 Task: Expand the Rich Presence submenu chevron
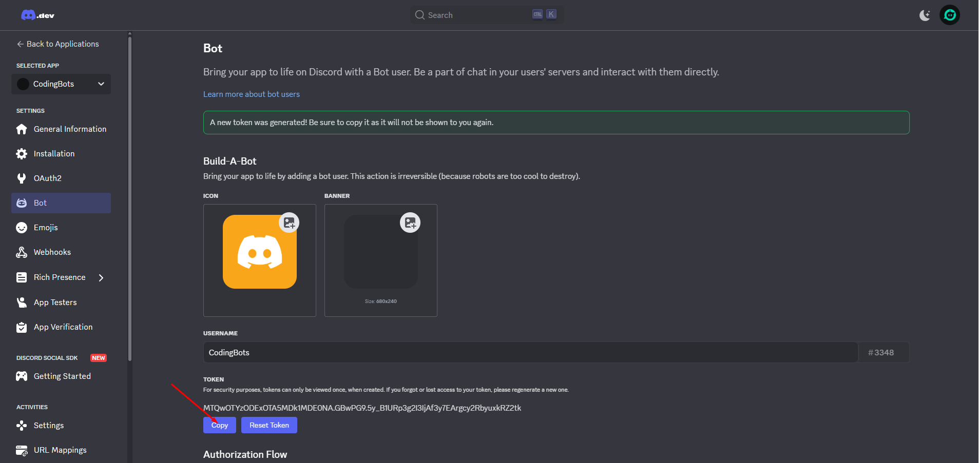[101, 277]
